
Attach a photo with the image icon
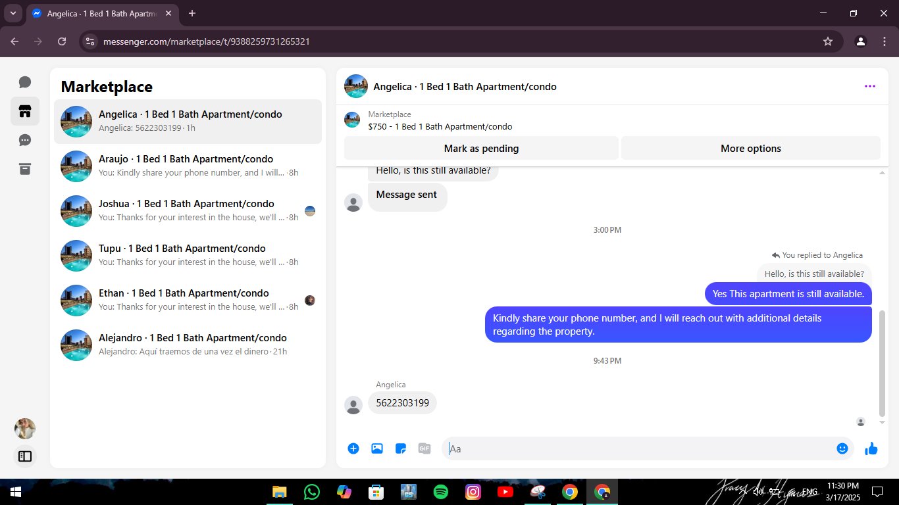(x=377, y=448)
